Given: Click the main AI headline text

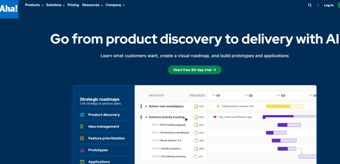Looking at the screenshot, I should coord(195,39).
